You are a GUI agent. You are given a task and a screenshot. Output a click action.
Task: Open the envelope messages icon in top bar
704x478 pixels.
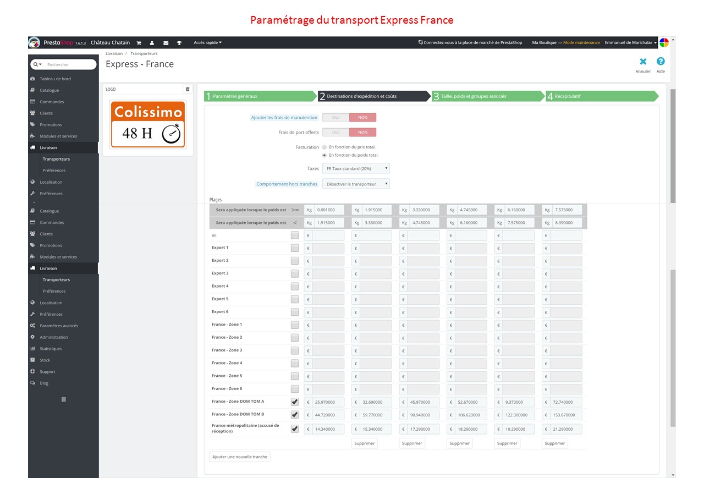point(166,43)
